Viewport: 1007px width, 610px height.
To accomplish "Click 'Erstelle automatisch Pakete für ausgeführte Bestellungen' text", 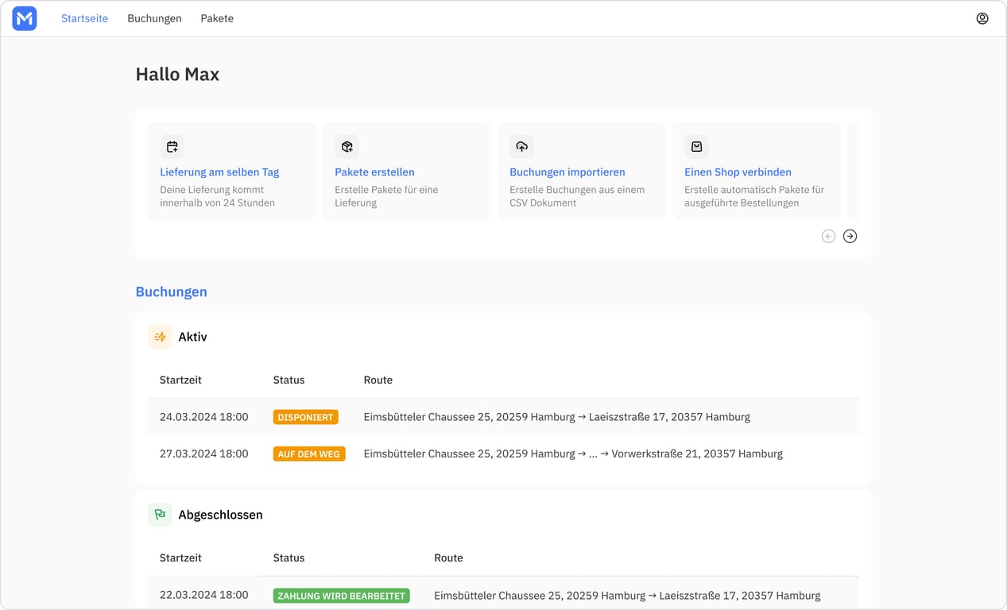I will pyautogui.click(x=754, y=196).
